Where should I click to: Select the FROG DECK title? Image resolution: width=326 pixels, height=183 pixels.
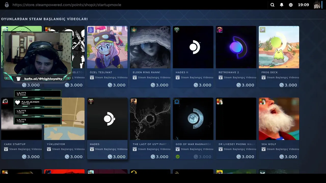click(x=269, y=72)
